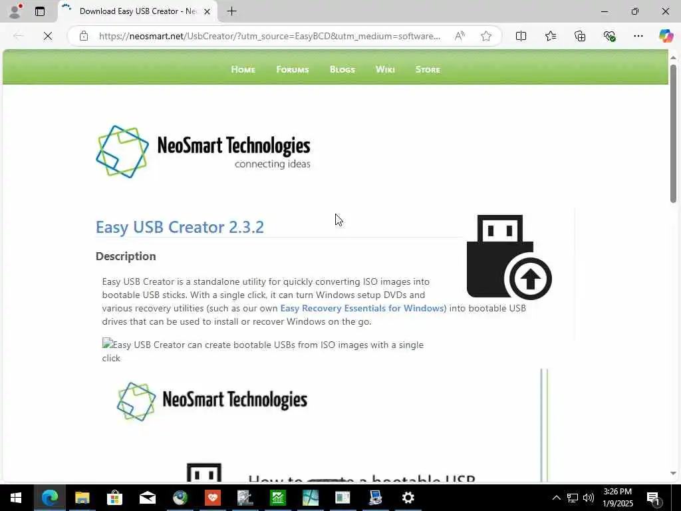Go to Home in site navigation

(243, 69)
